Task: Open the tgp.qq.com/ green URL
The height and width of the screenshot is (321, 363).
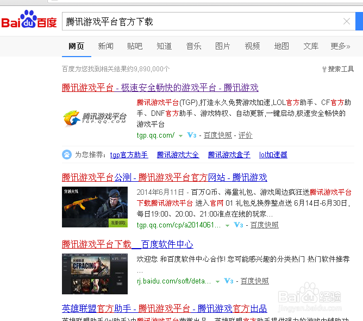Action: 155,135
